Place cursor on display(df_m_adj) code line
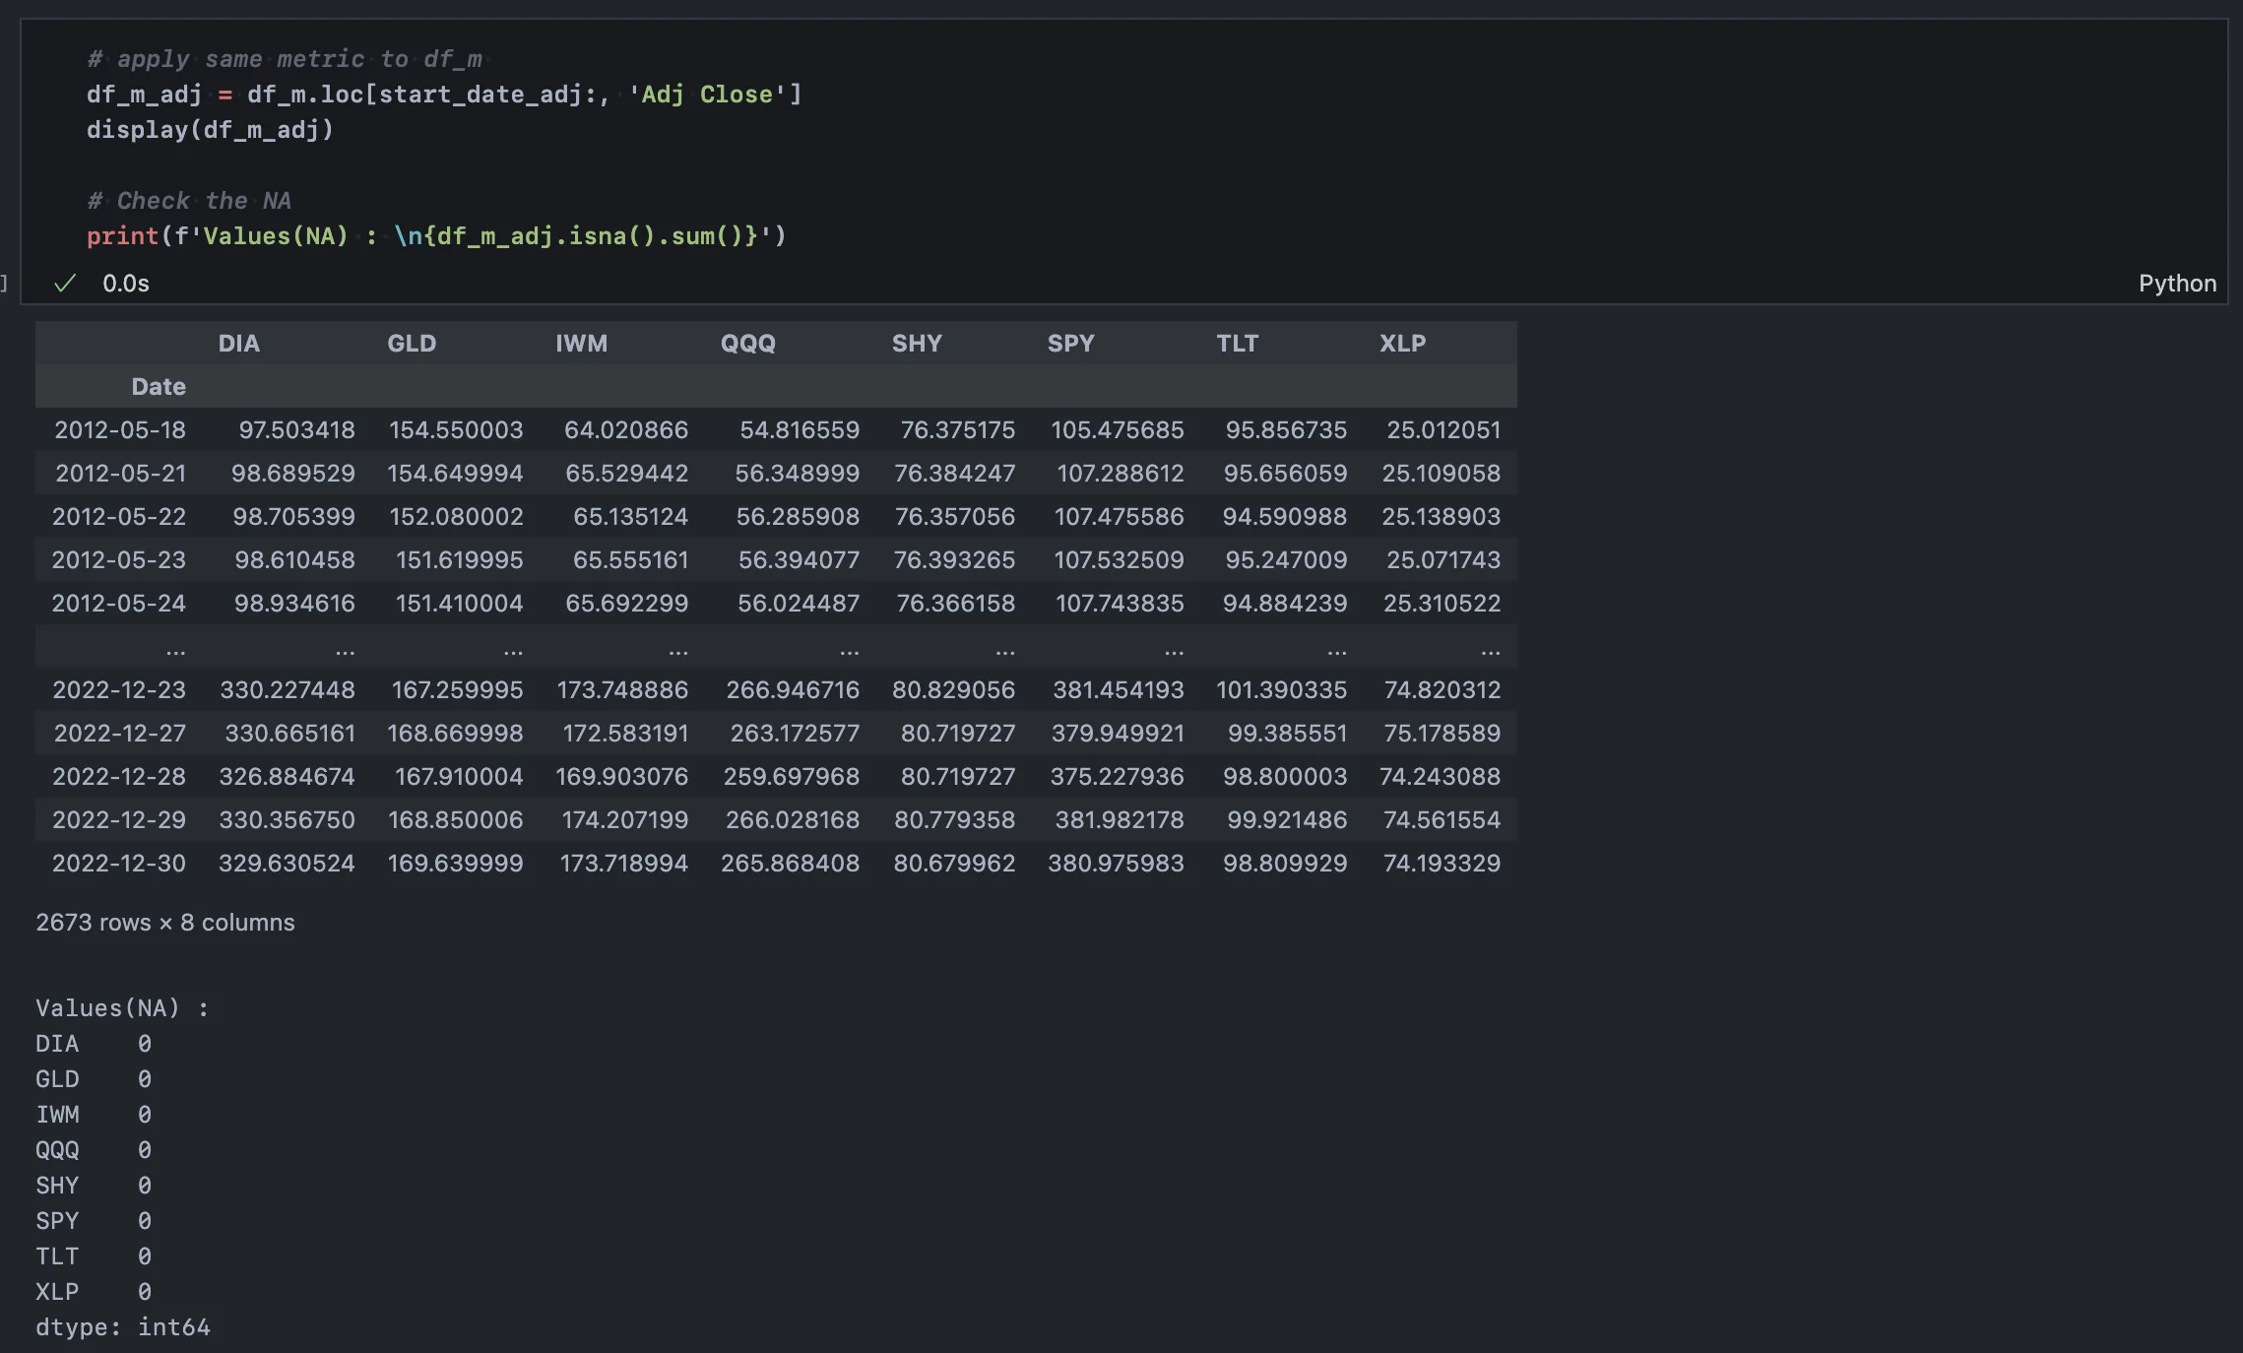 210,130
